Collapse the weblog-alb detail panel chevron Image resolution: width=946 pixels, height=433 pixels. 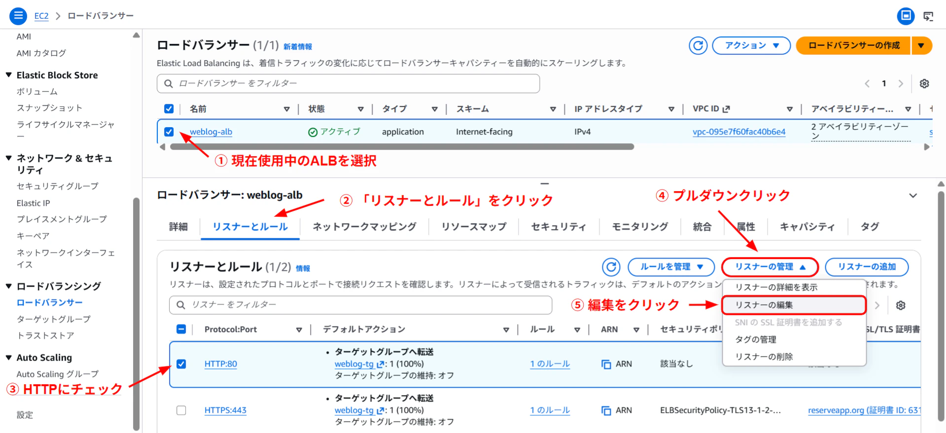[913, 196]
